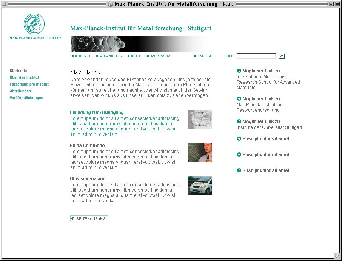The height and width of the screenshot is (261, 342).
Task: Click the window collapse box in title bar
Action: click(x=337, y=4)
